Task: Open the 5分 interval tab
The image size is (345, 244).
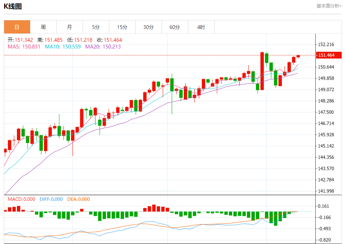Action: pyautogui.click(x=96, y=27)
